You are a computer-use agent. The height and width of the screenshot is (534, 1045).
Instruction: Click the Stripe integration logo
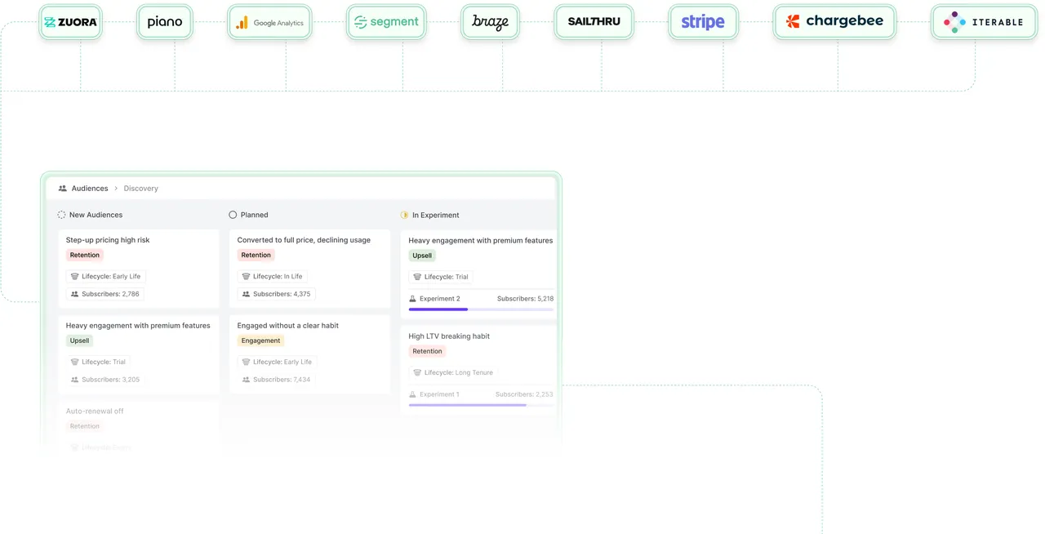[x=703, y=22]
